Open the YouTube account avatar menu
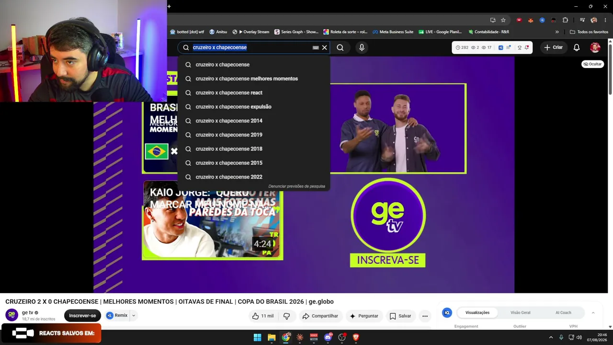613x345 pixels. pyautogui.click(x=595, y=47)
